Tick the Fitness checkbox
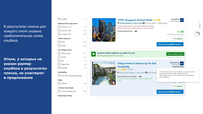Image resolution: width=203 pixels, height=114 pixels. coord(59,57)
